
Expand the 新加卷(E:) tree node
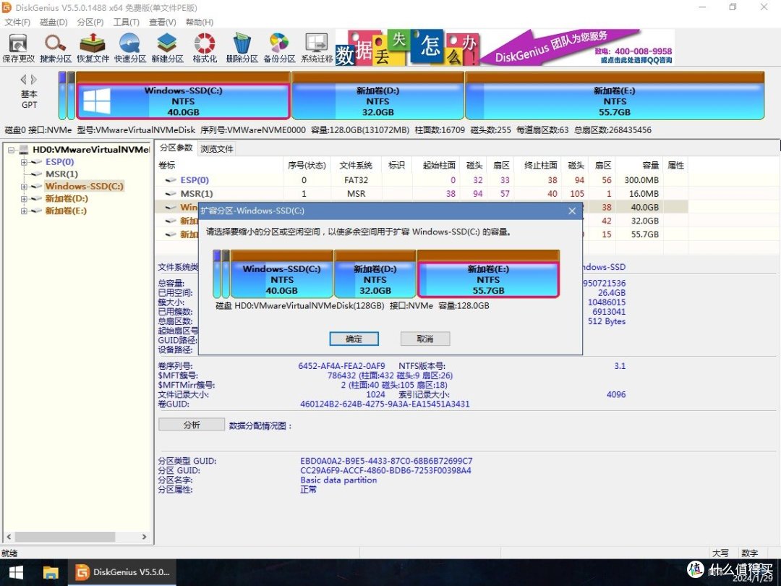click(23, 211)
